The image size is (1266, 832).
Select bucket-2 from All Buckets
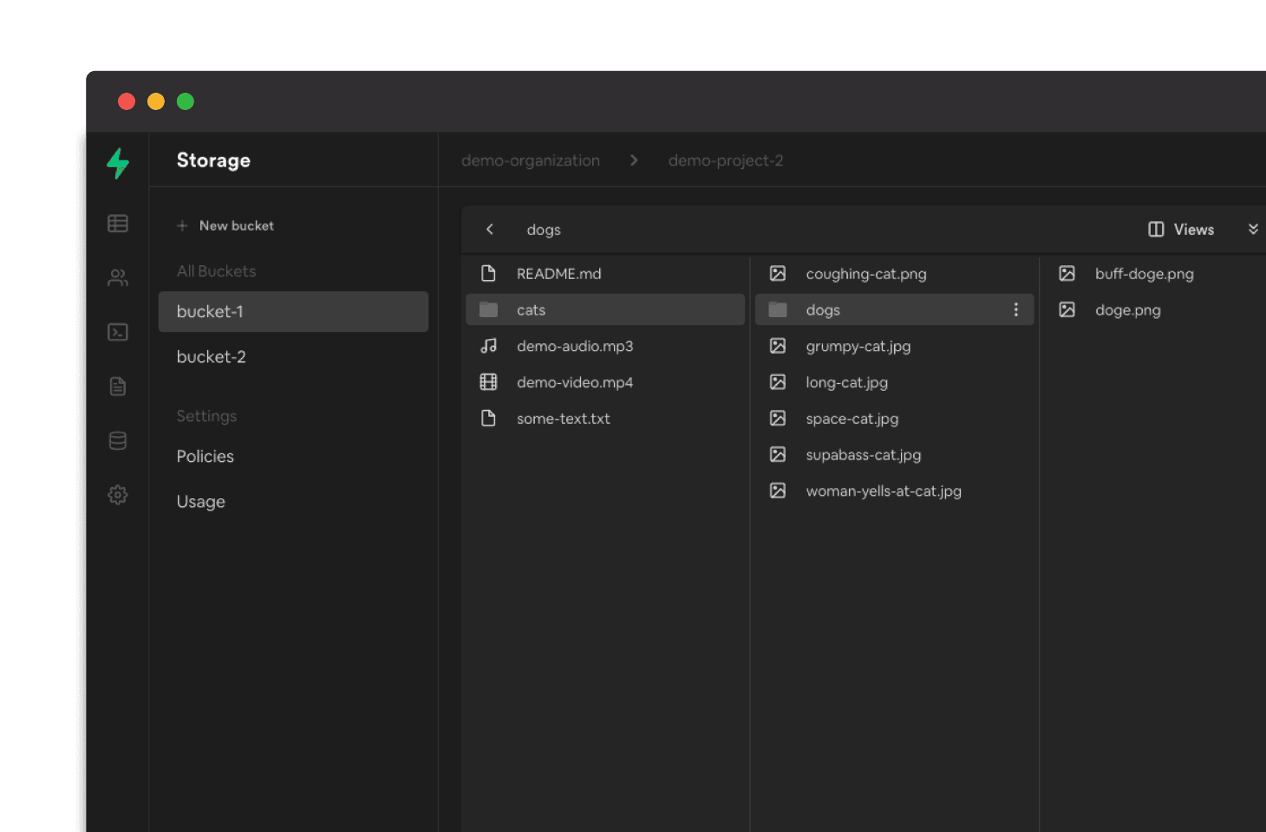(x=211, y=356)
